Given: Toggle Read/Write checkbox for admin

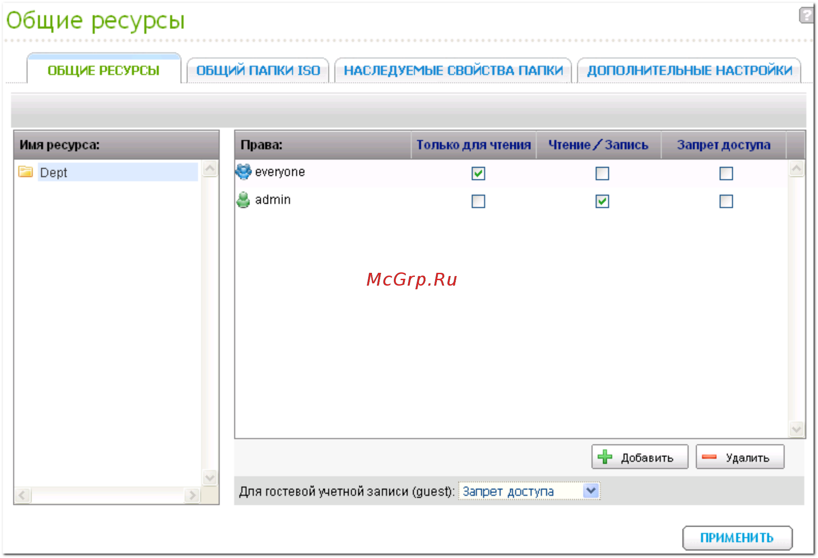Looking at the screenshot, I should click(x=602, y=201).
